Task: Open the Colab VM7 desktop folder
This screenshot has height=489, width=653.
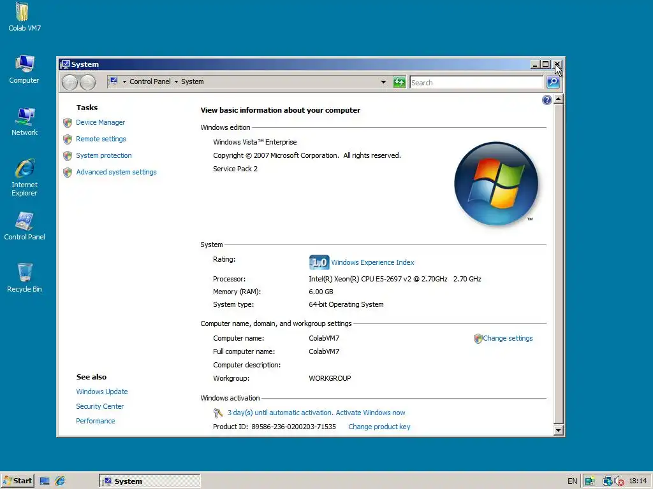Action: pyautogui.click(x=24, y=17)
